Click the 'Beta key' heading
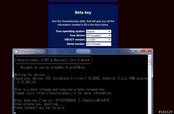 (83, 12)
